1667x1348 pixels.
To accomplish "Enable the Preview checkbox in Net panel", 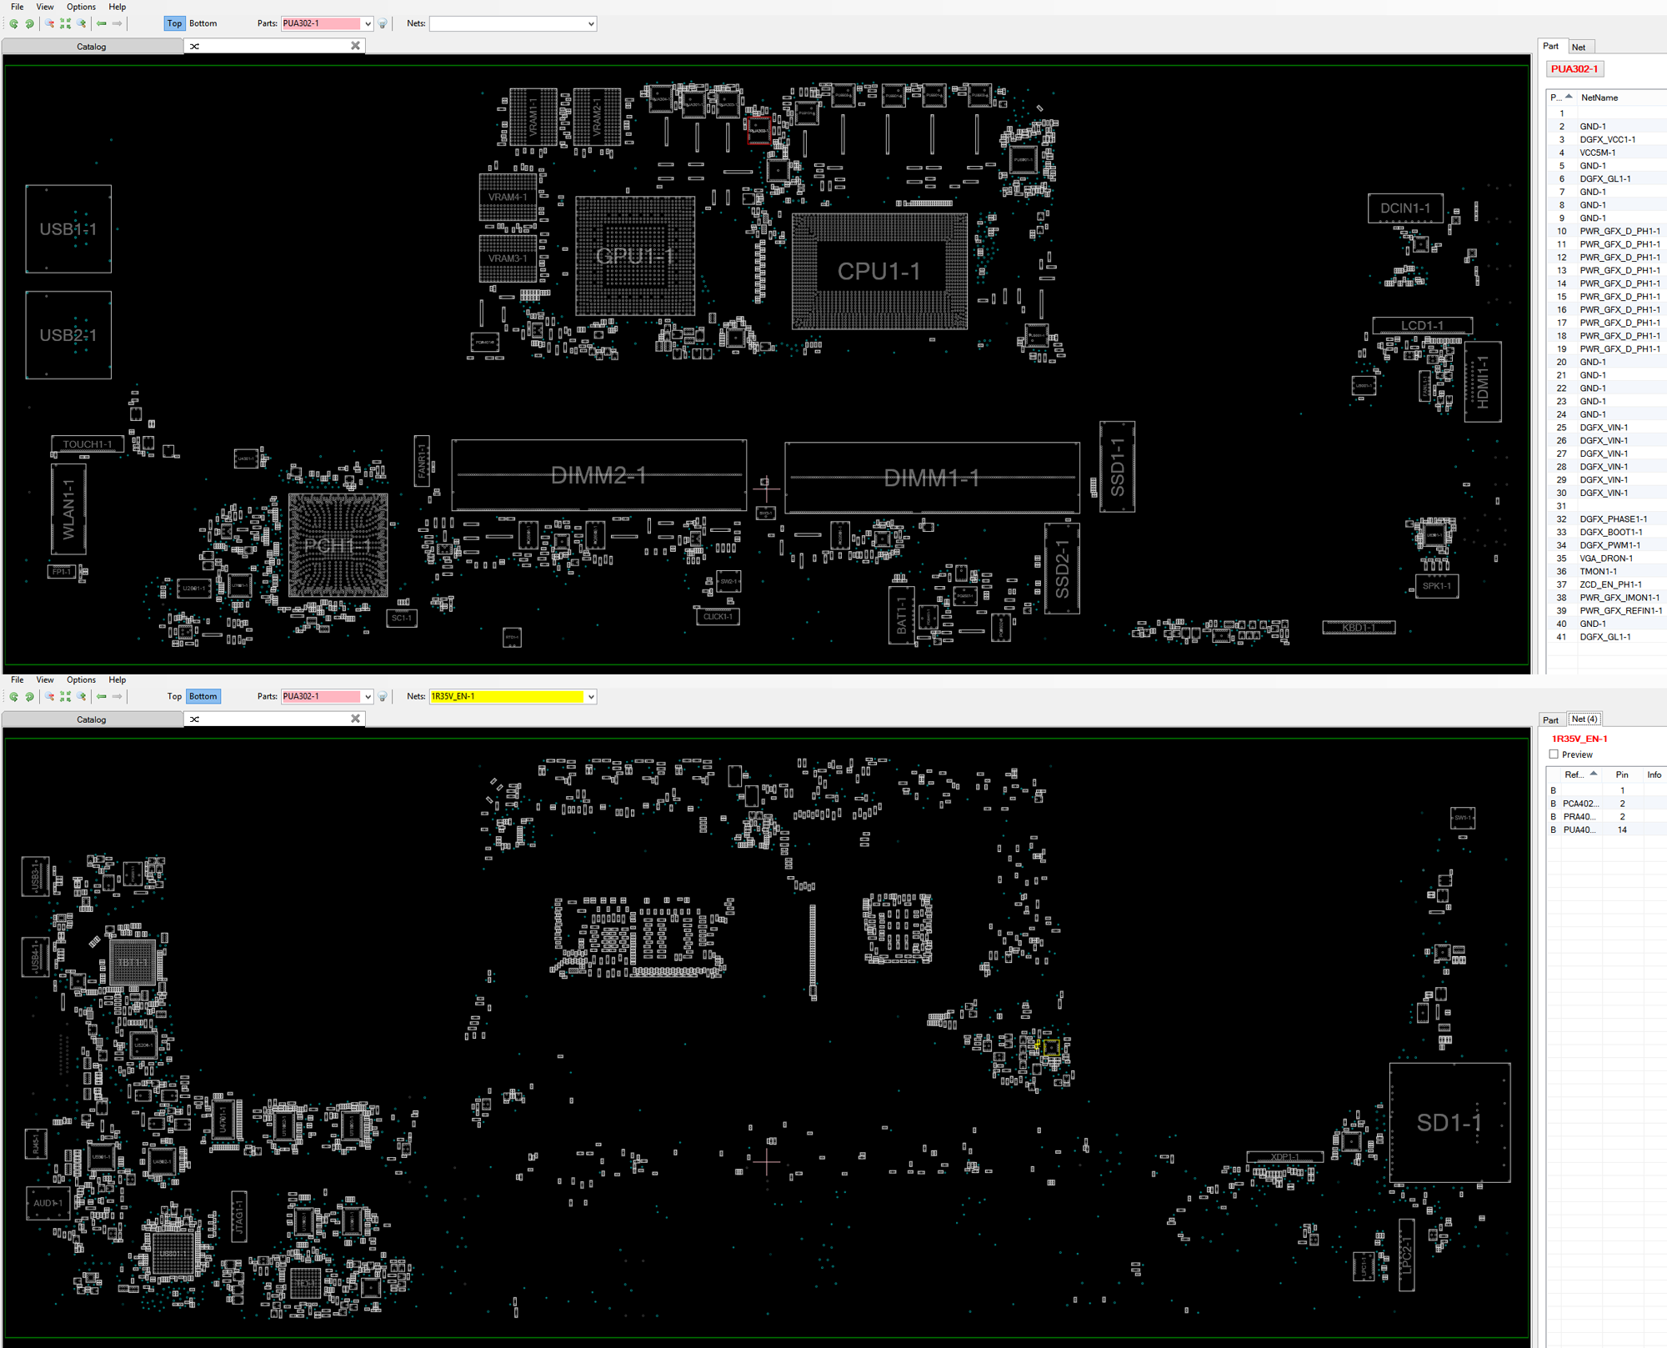I will tap(1554, 754).
